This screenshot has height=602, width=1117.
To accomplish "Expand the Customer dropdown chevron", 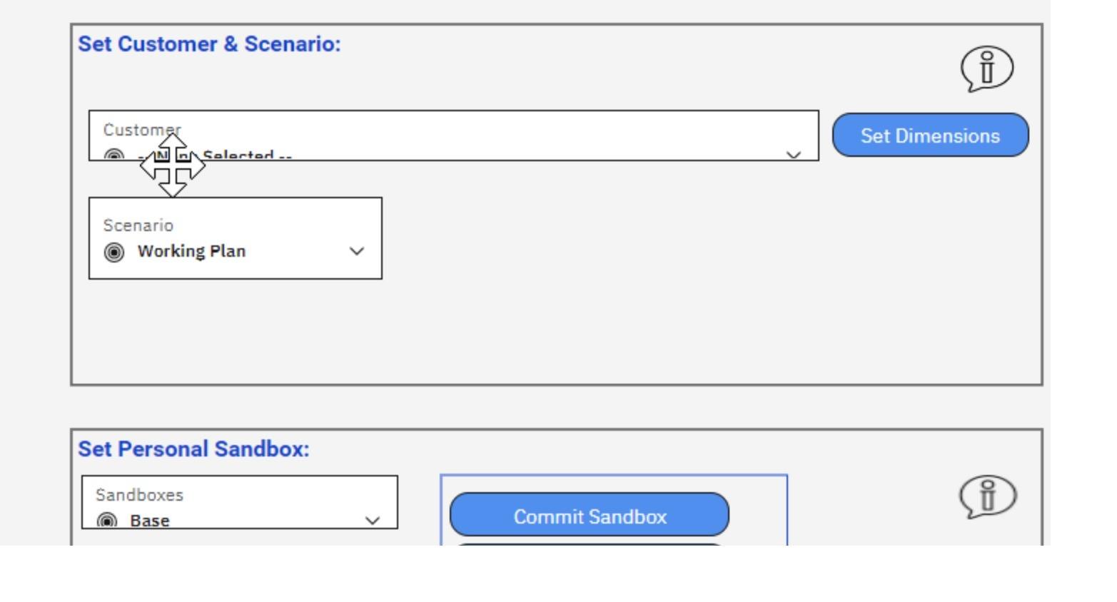I will coord(794,153).
